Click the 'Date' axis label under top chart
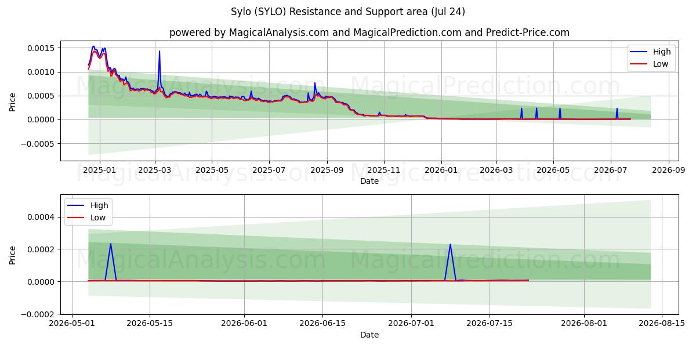Image resolution: width=696 pixels, height=348 pixels. (x=369, y=181)
